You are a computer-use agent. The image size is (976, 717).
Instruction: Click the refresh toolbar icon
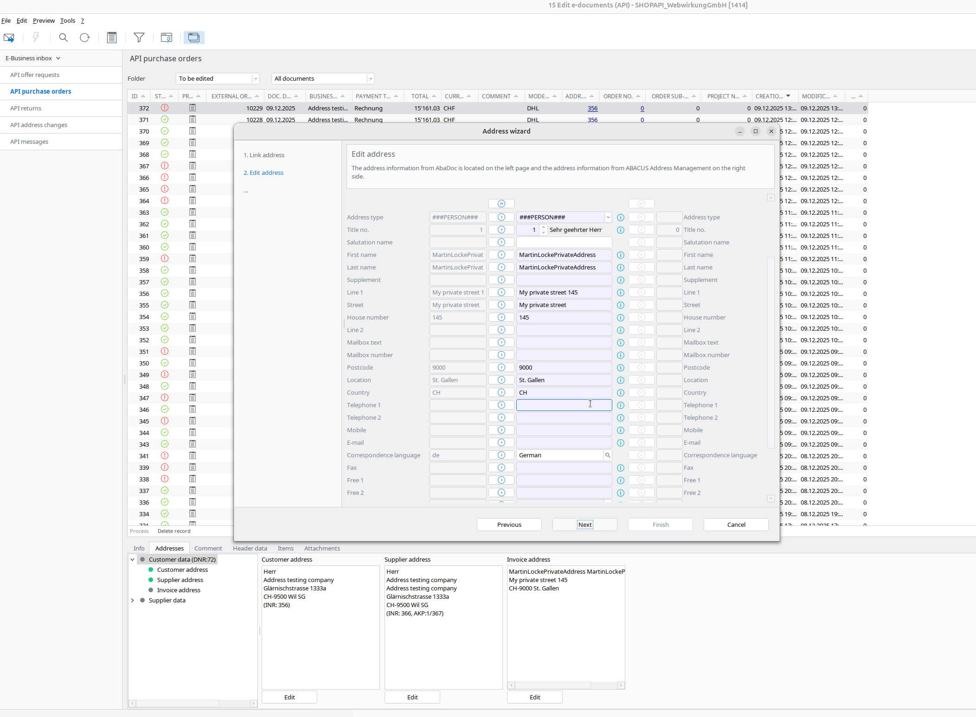pyautogui.click(x=84, y=38)
